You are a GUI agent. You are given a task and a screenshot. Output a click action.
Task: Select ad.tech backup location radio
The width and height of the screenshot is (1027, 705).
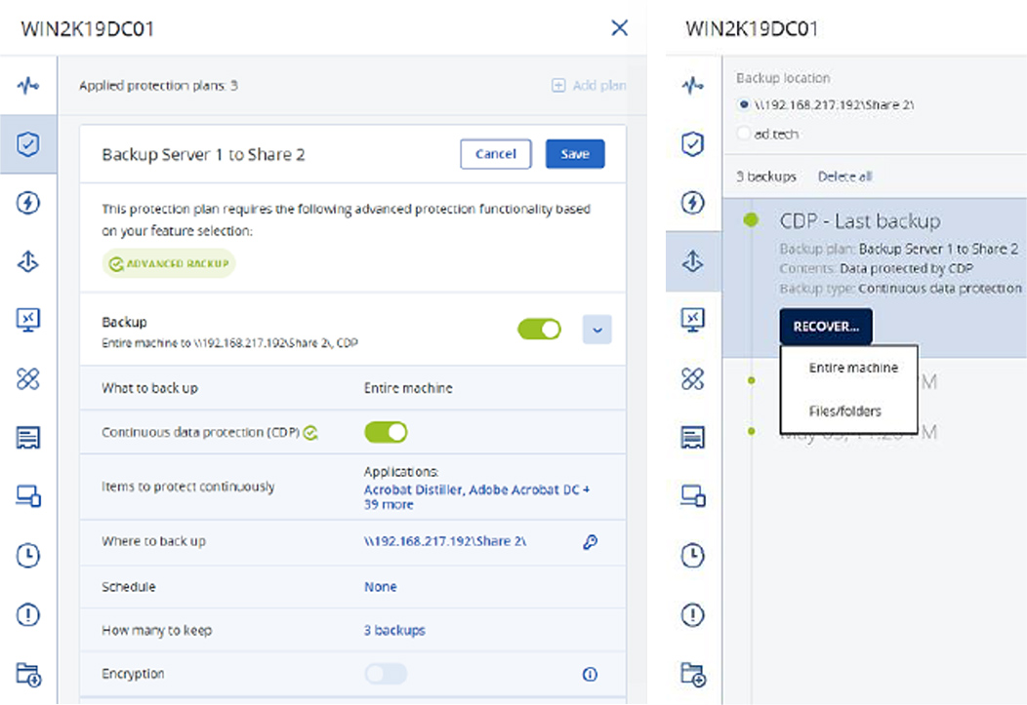[x=743, y=134]
